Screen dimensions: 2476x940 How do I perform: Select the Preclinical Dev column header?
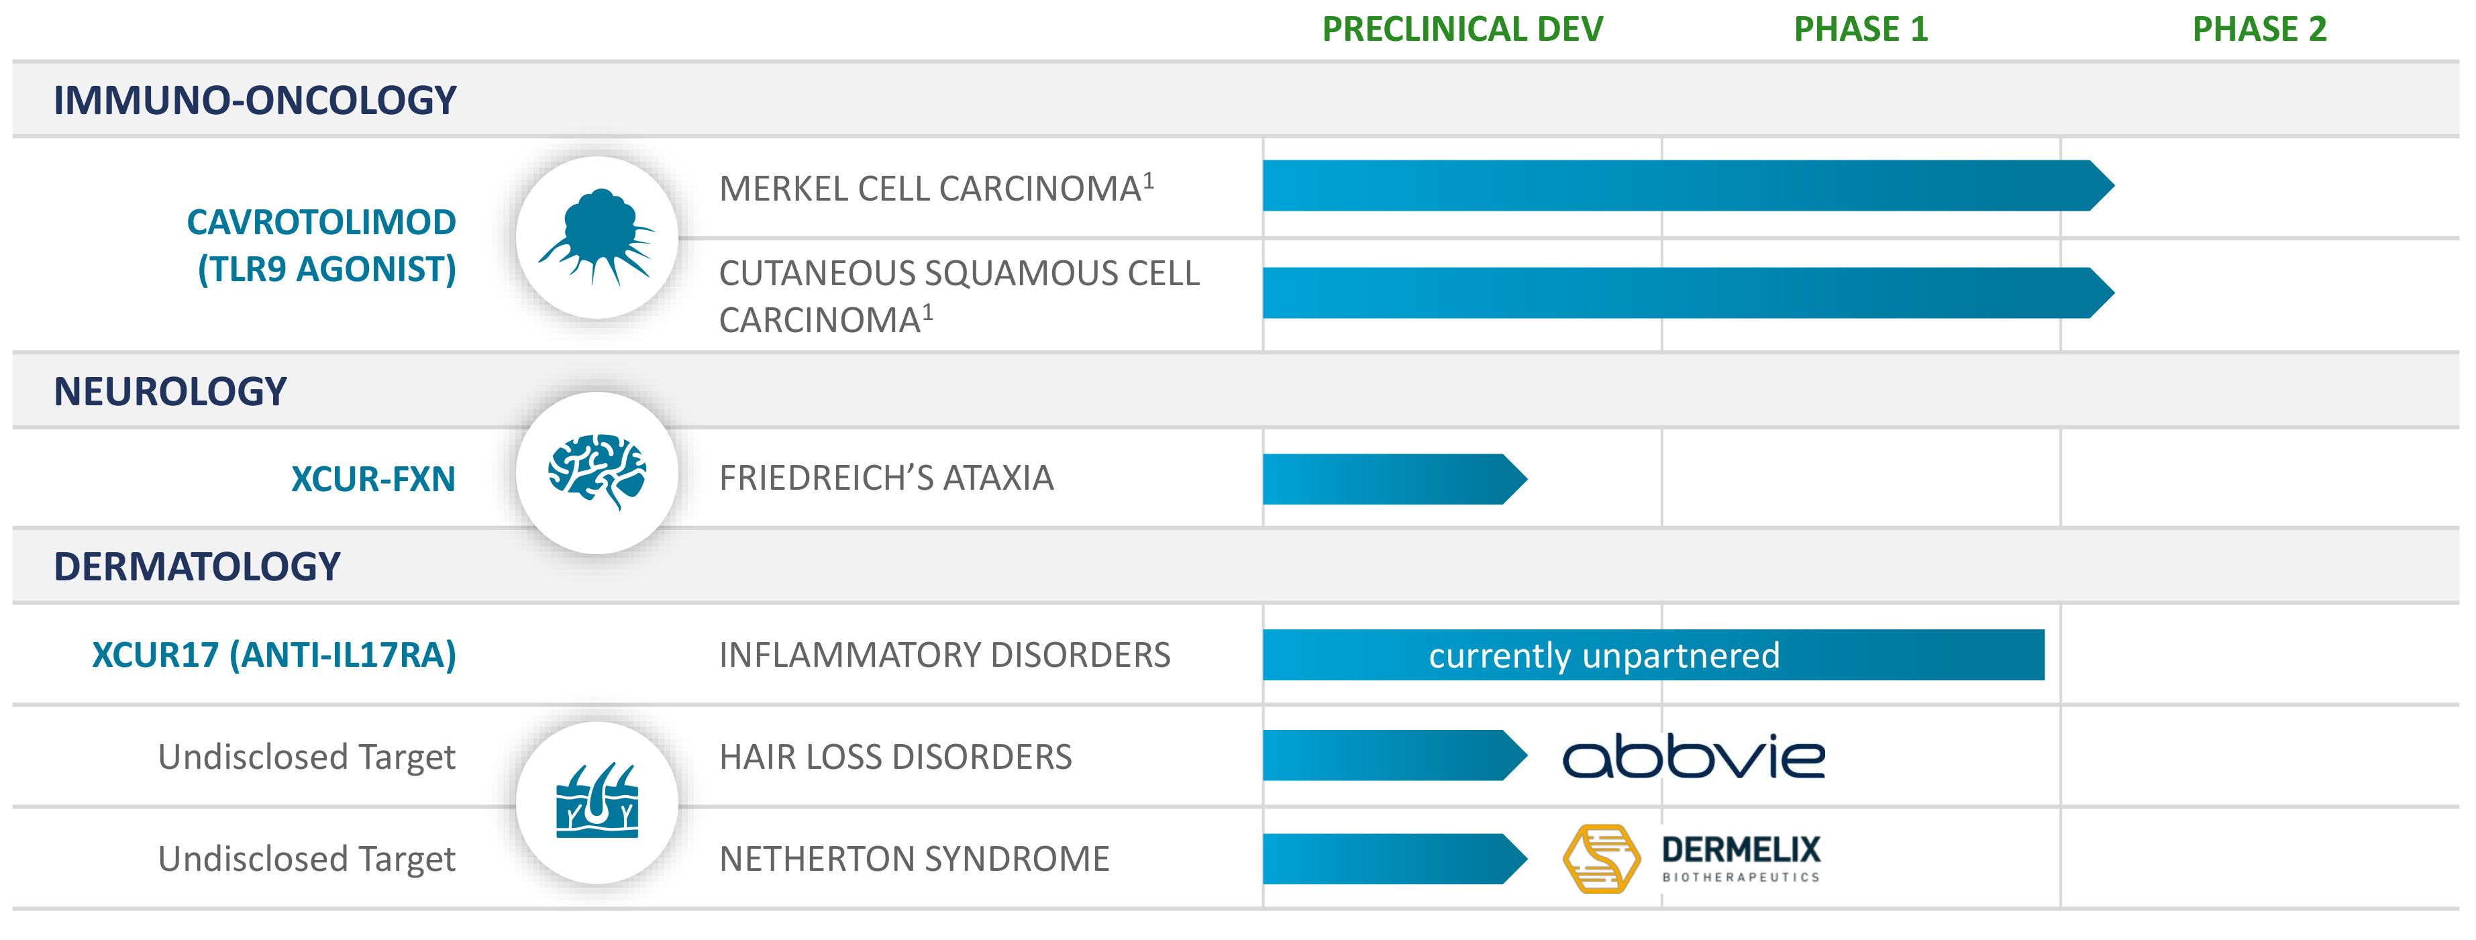[x=1462, y=30]
